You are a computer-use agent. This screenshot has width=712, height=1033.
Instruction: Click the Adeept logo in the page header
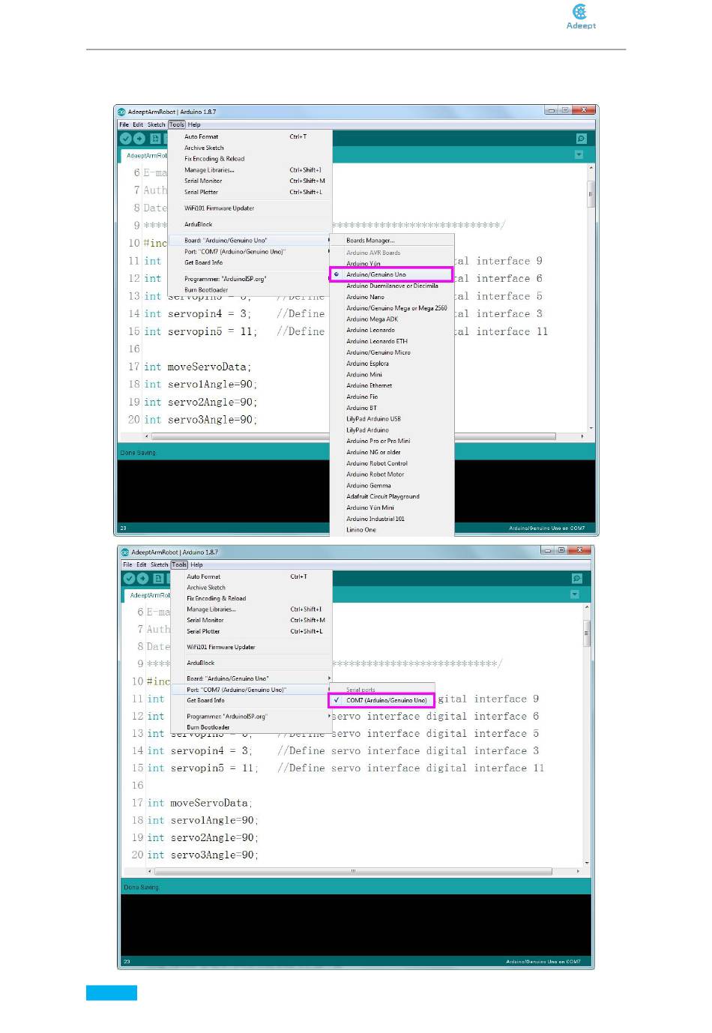(x=580, y=16)
